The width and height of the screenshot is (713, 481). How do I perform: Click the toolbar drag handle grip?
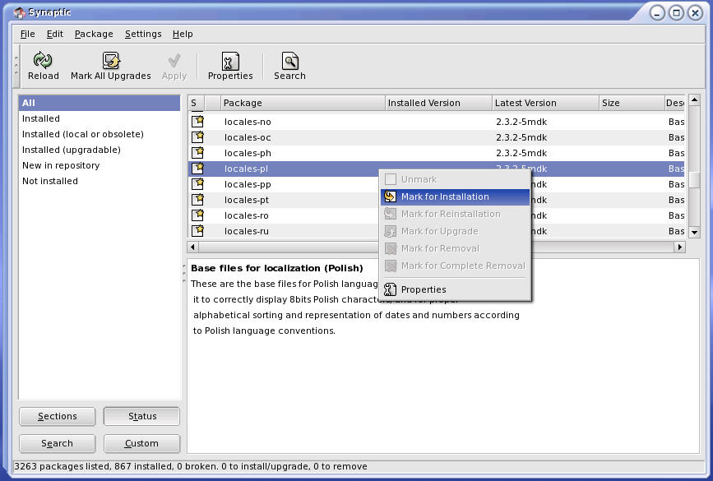coord(16,66)
